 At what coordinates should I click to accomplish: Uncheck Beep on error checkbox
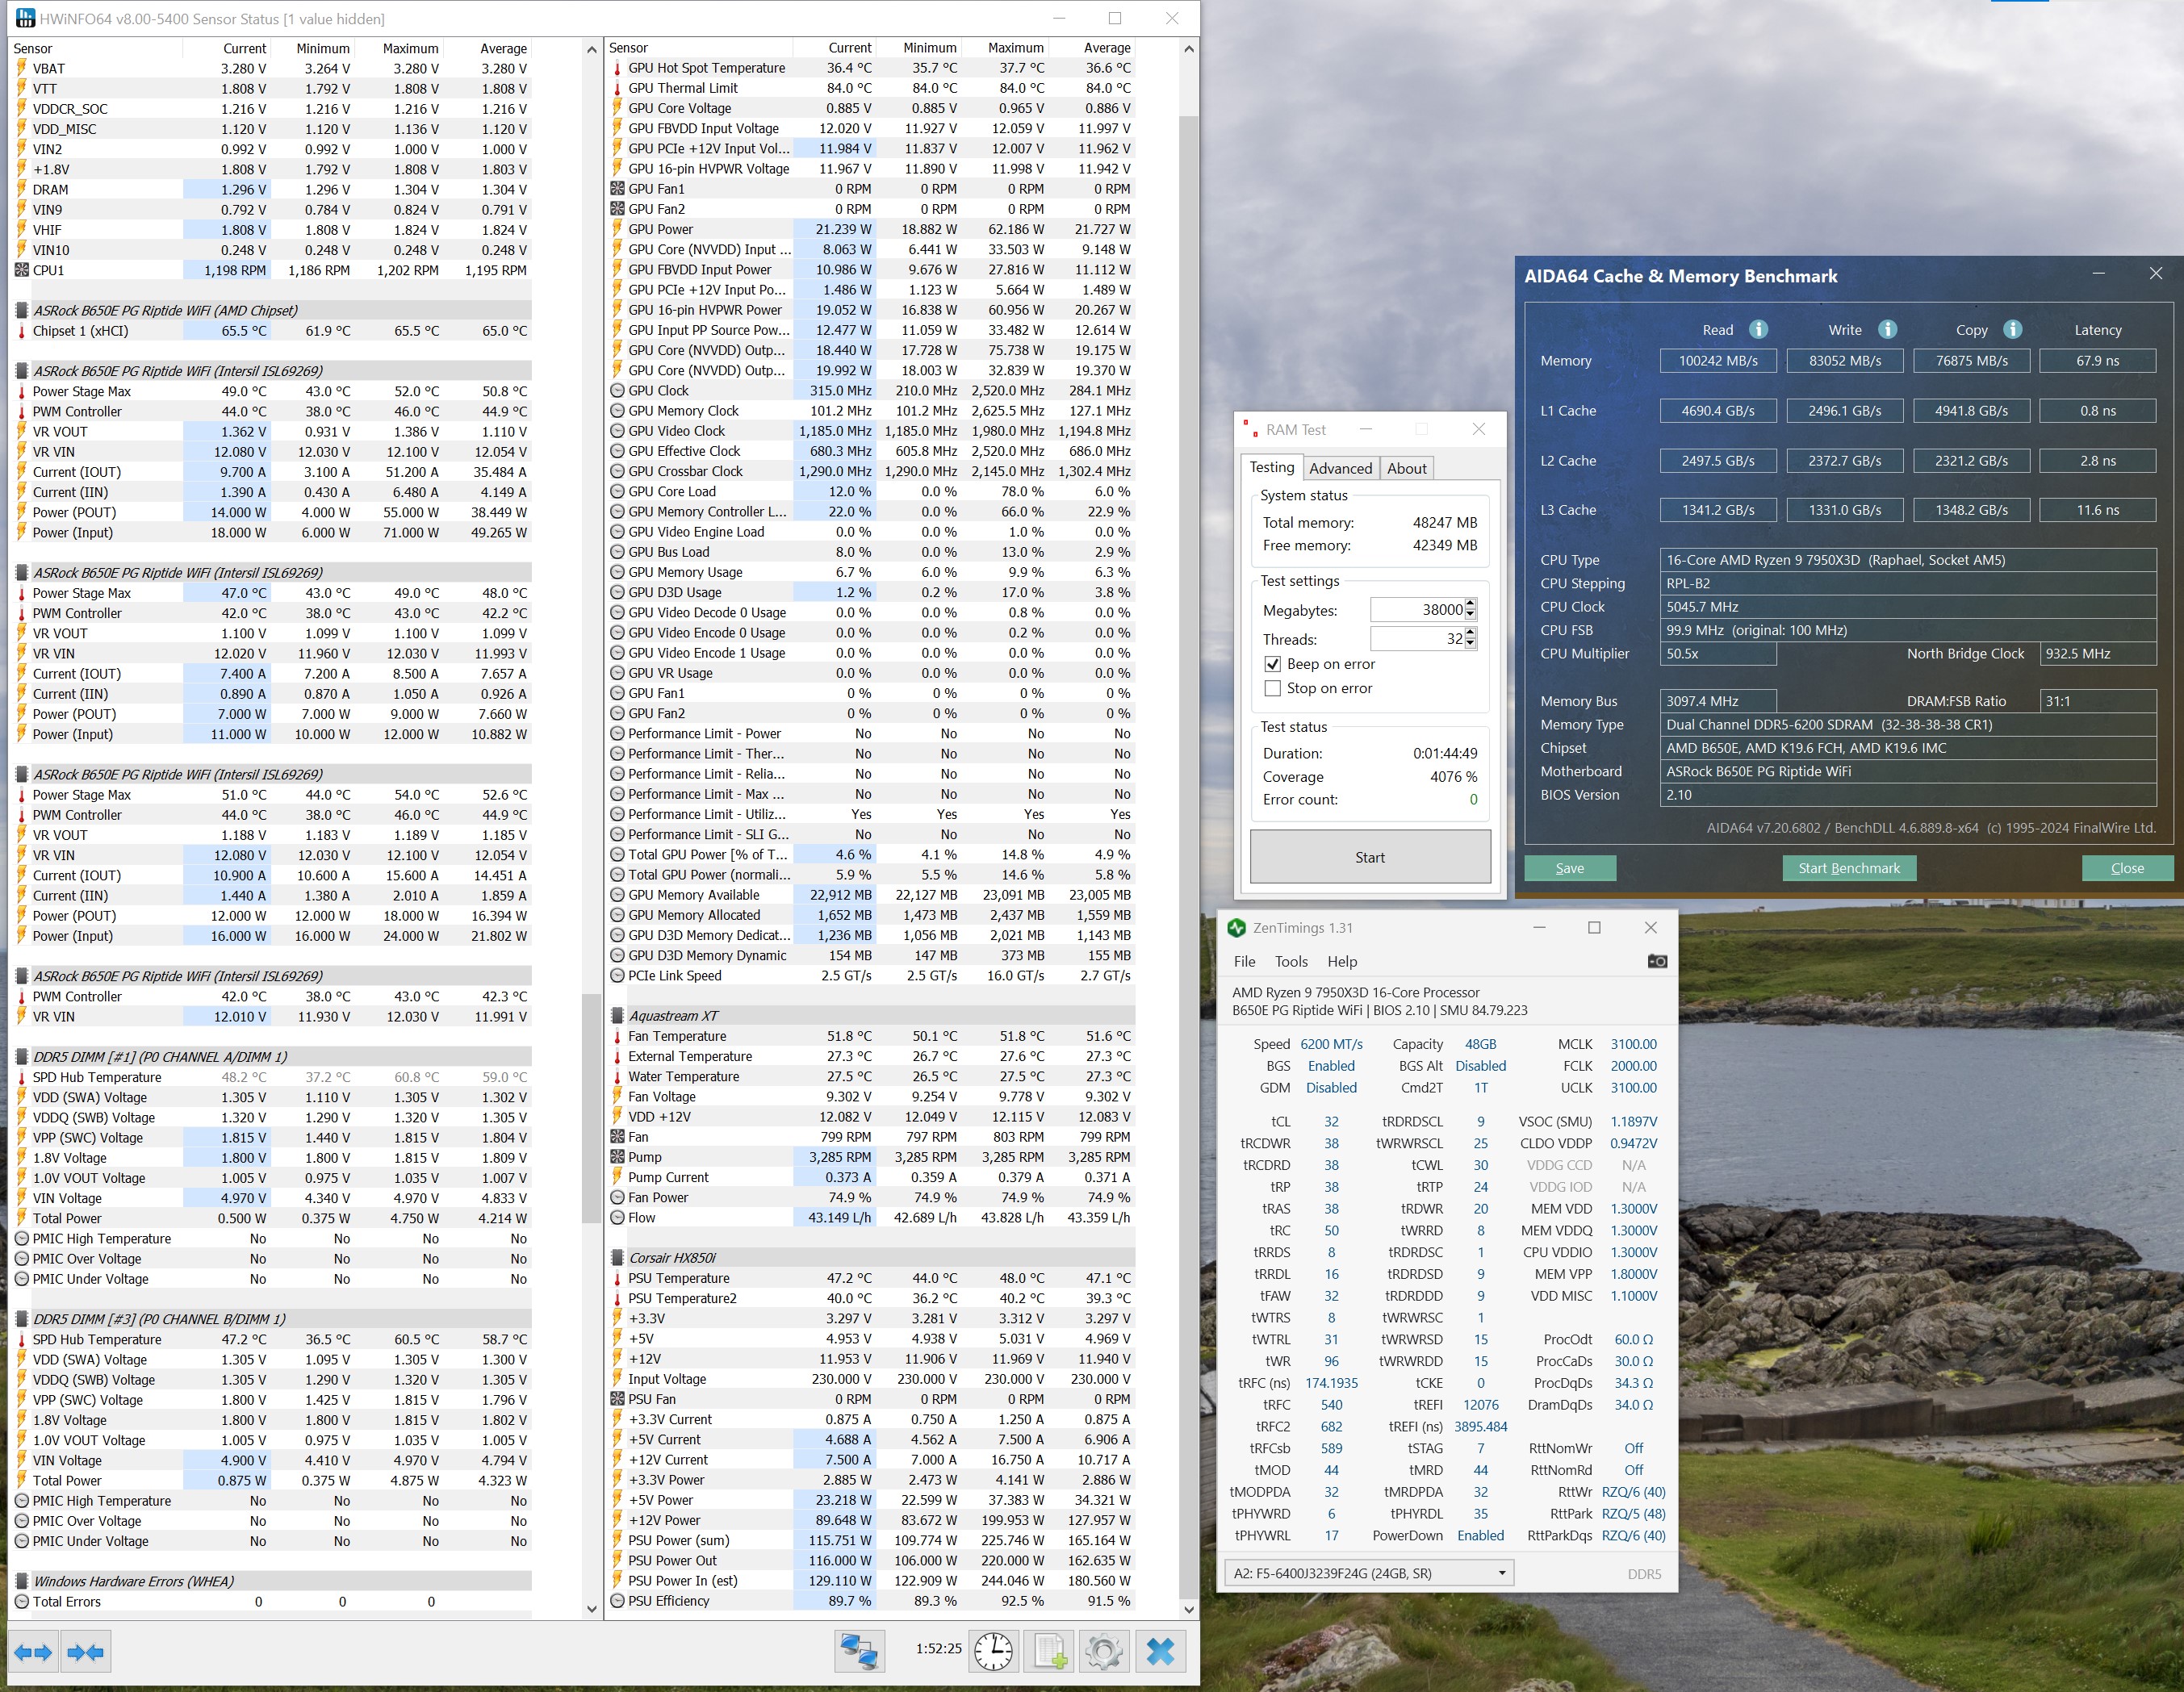[1273, 664]
